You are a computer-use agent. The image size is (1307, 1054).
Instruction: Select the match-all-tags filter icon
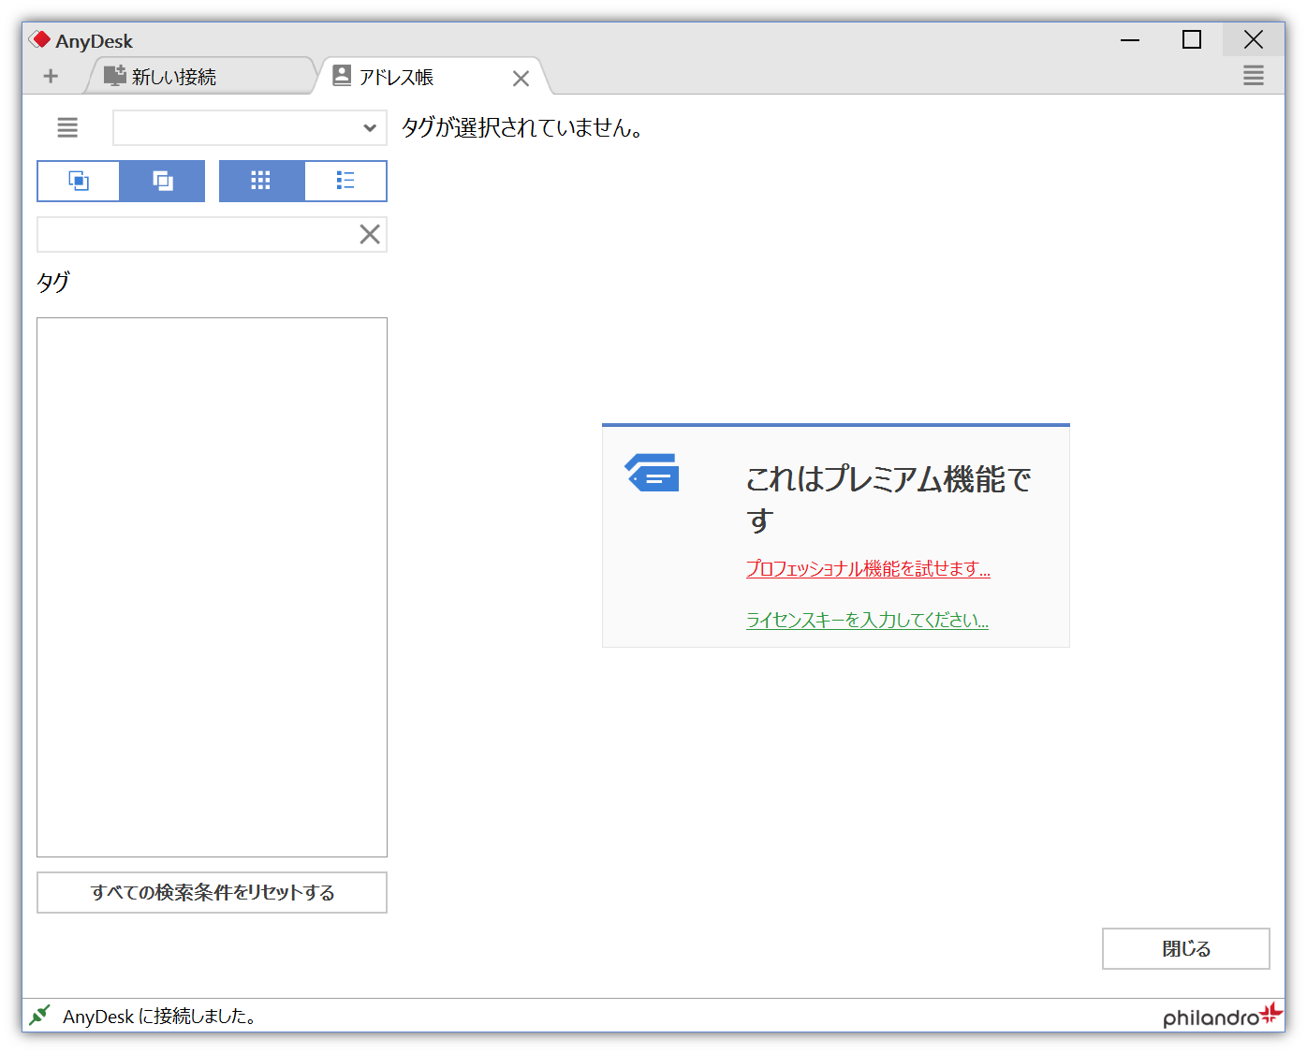pos(78,181)
